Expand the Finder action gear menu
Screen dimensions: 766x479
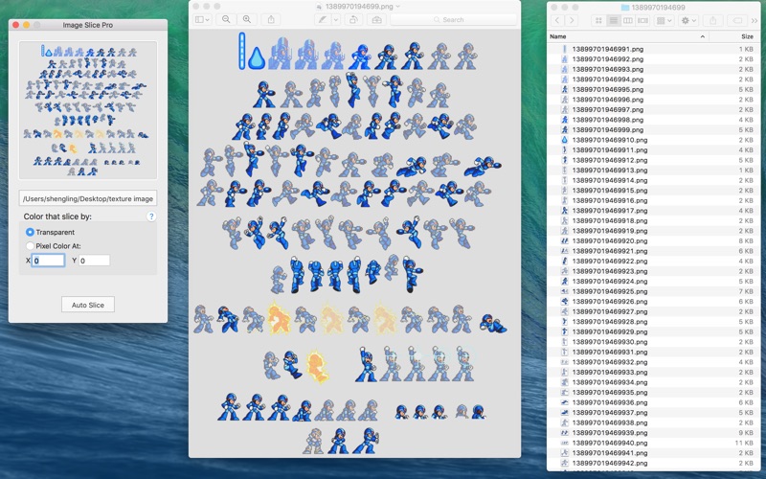687,20
